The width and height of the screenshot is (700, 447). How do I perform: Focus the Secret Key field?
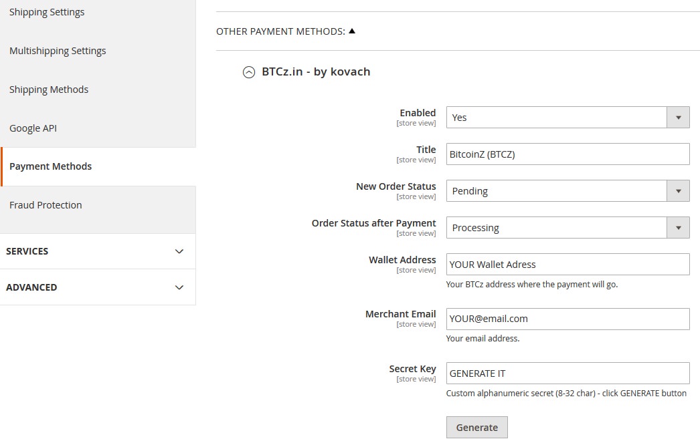click(x=568, y=374)
